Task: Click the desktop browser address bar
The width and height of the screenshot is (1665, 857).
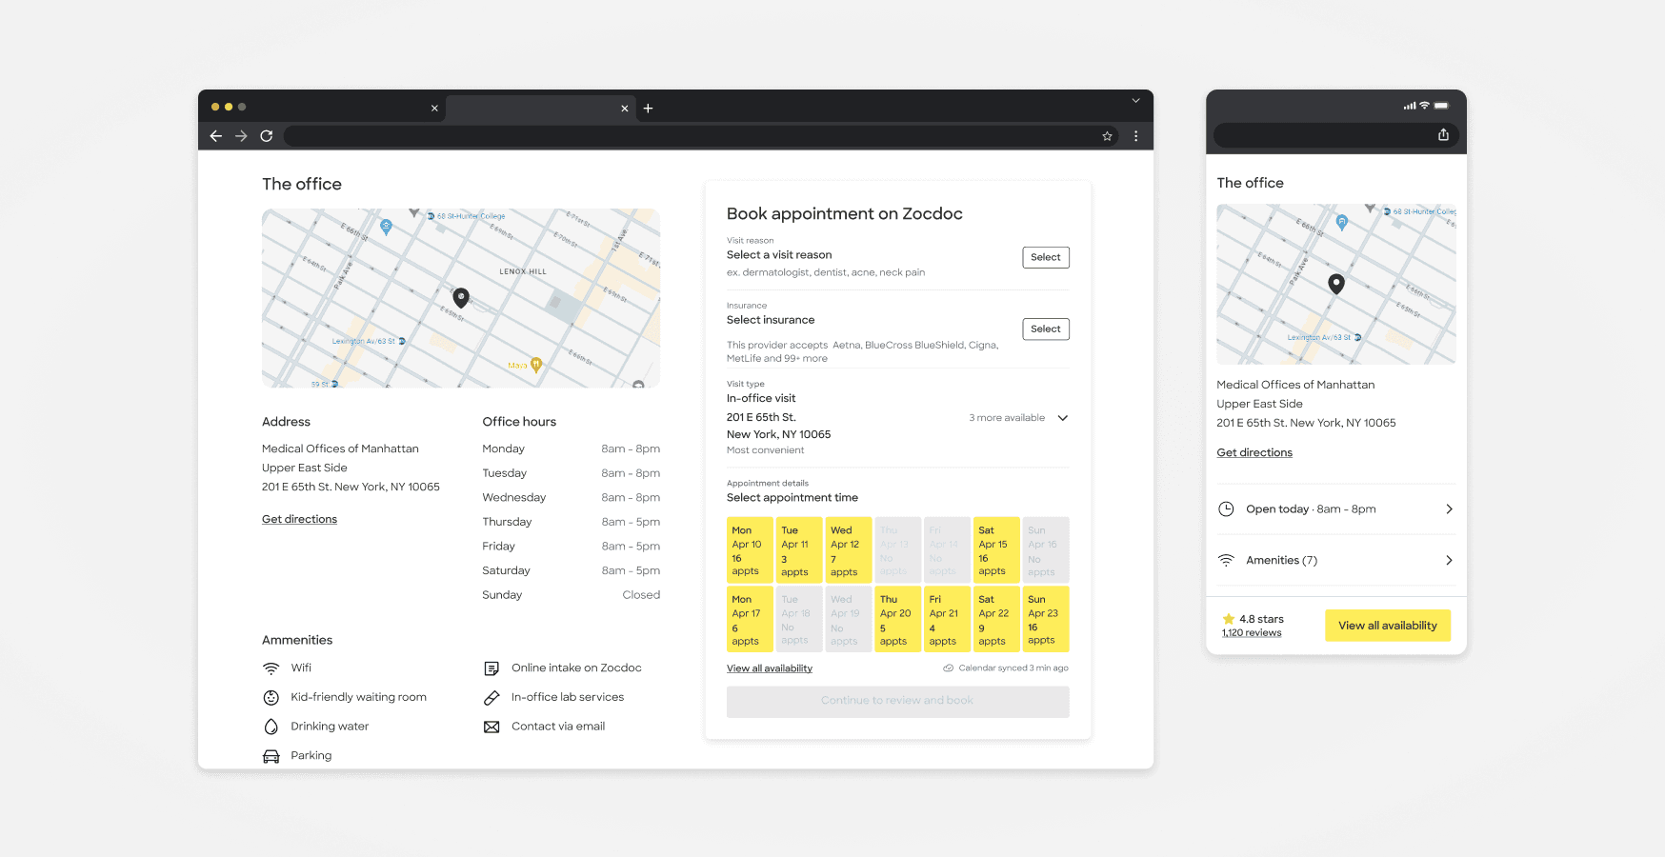Action: point(701,136)
